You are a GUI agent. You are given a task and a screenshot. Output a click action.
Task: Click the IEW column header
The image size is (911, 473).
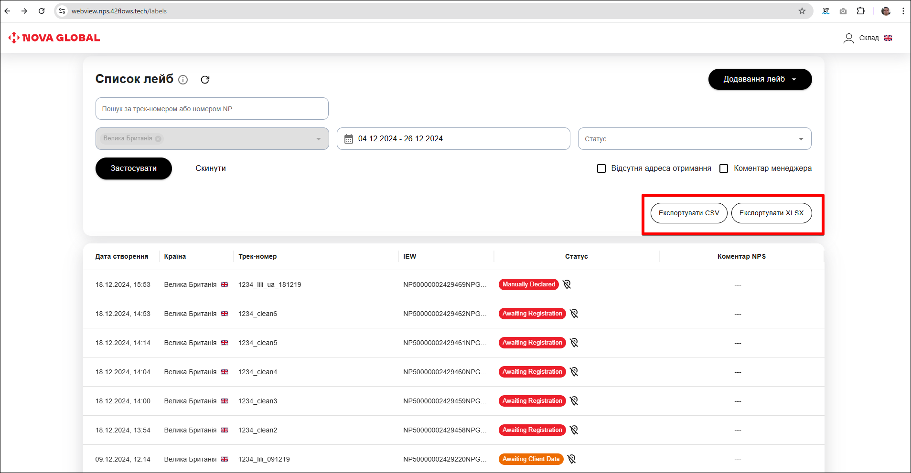(410, 256)
